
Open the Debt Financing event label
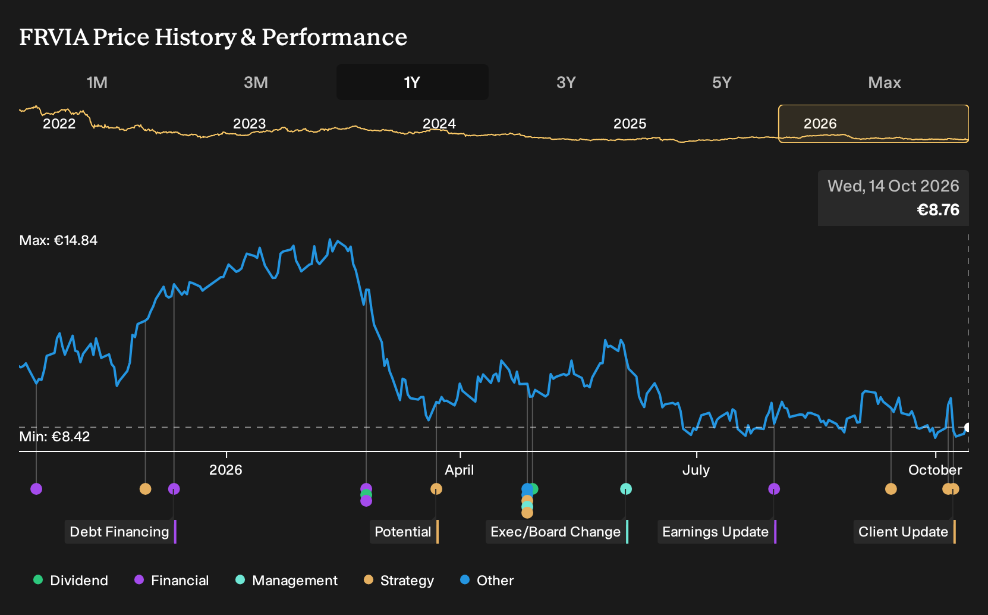121,532
